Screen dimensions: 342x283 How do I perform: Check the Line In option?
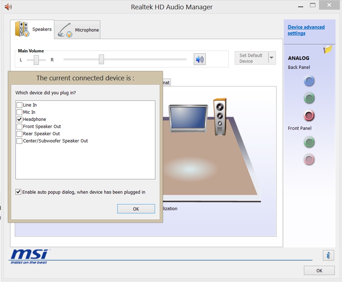(19, 105)
